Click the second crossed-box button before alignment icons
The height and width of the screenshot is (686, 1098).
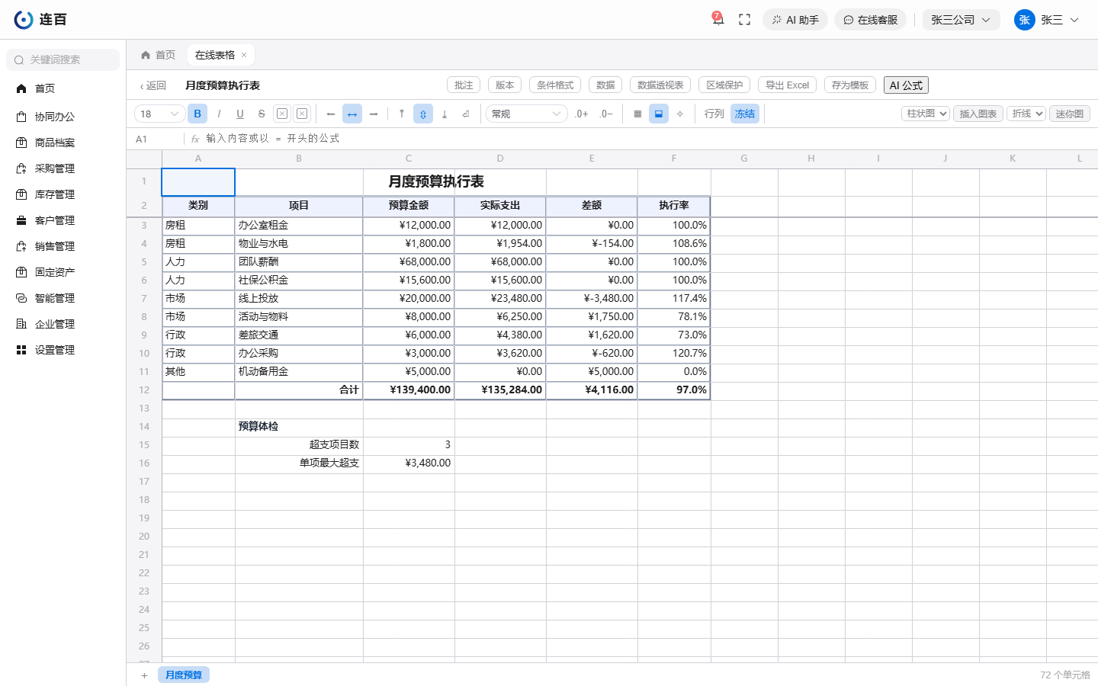point(302,114)
